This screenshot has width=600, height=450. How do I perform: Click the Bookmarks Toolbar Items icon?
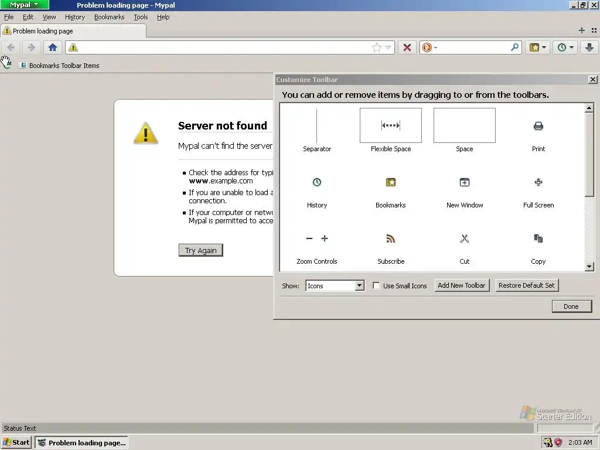pyautogui.click(x=22, y=66)
